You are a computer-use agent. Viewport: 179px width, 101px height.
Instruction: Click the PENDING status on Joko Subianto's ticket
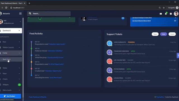[x=131, y=42]
